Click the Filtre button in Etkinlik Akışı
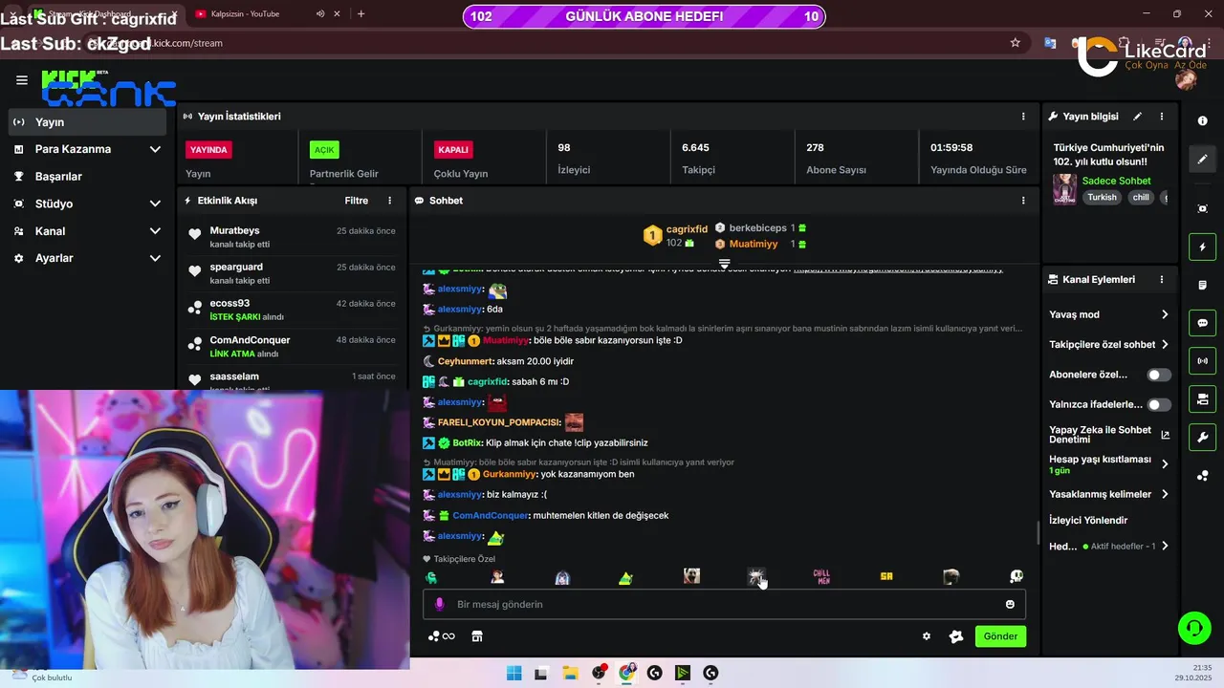The width and height of the screenshot is (1224, 688). point(356,201)
